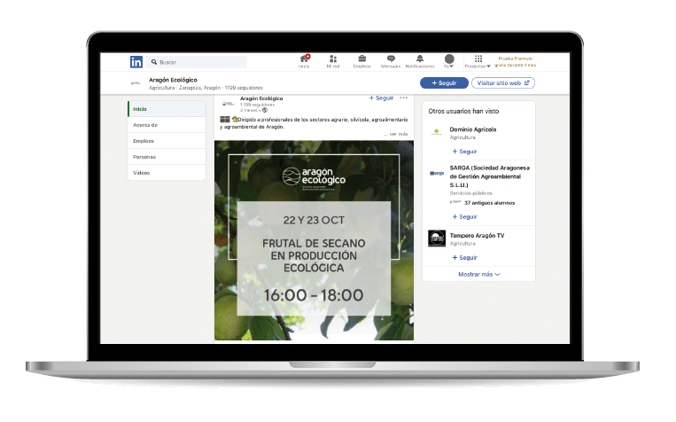676x422 pixels.
Task: Open the Notificaciones bell icon
Action: 420,60
